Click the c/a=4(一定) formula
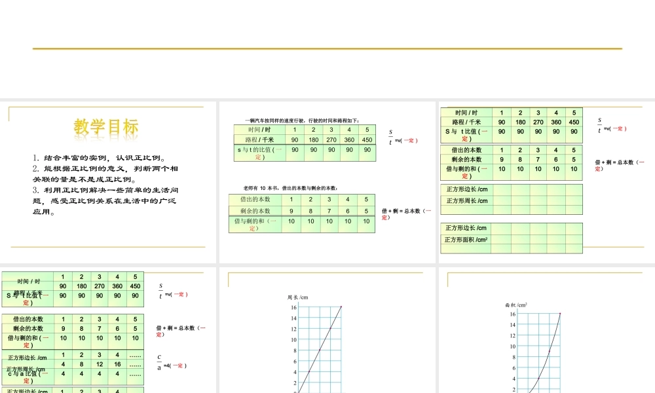 [172, 363]
